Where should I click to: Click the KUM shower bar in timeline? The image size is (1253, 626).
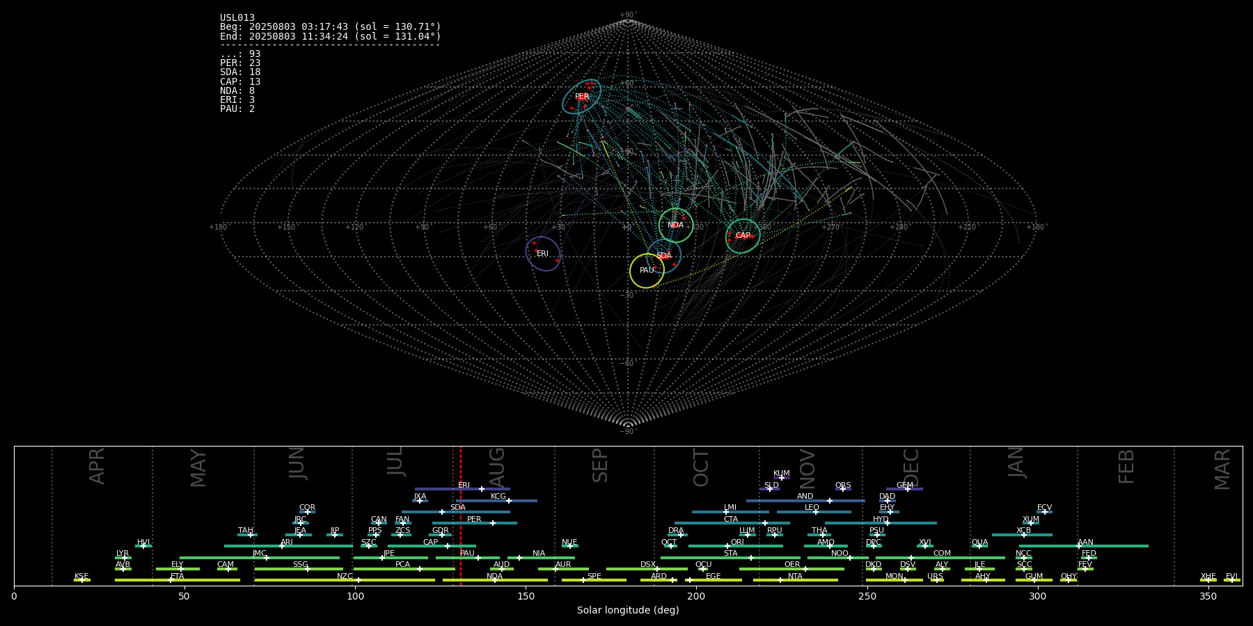[x=781, y=478]
